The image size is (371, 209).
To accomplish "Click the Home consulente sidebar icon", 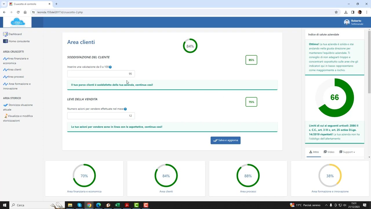I will point(5,41).
